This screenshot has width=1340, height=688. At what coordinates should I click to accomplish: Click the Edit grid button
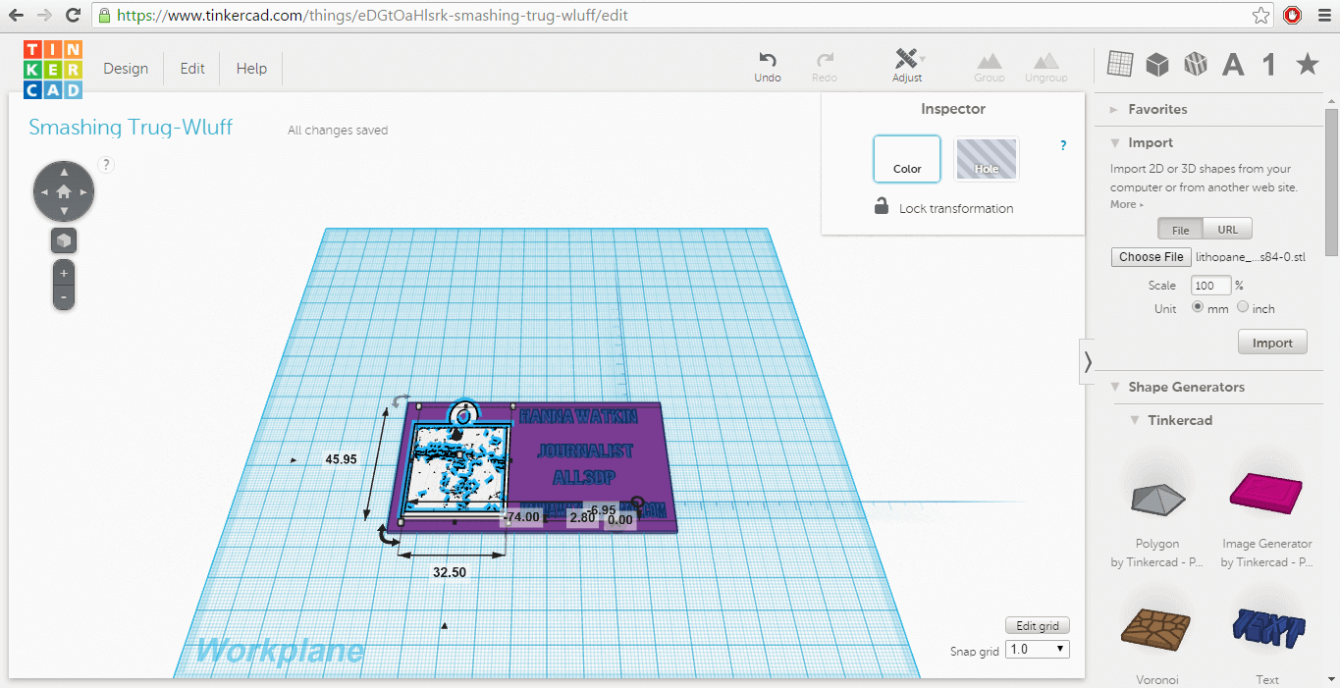1037,625
